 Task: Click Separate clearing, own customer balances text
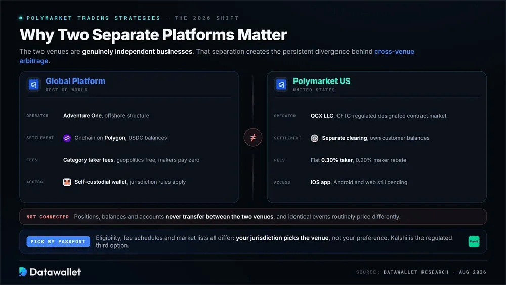(x=375, y=138)
